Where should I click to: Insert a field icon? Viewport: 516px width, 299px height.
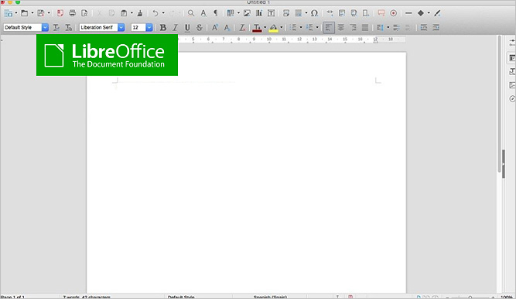[x=299, y=13]
